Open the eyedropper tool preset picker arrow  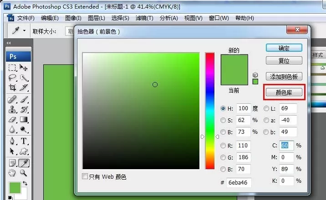(24, 31)
